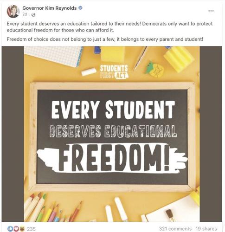Image resolution: width=225 pixels, height=232 pixels.
Task: Click the pineapple eraser in the image
Action: click(154, 70)
